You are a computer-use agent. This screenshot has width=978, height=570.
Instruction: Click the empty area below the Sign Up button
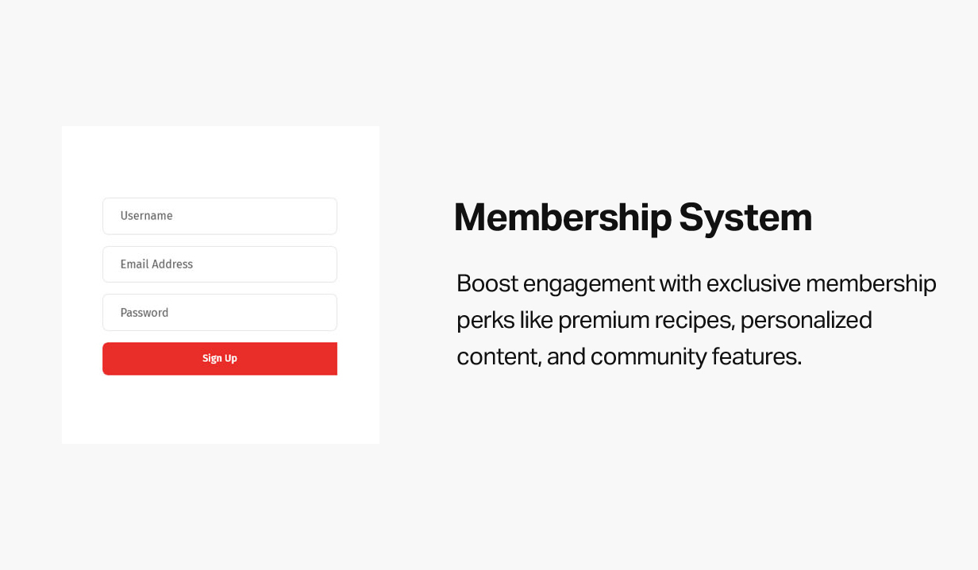pyautogui.click(x=220, y=409)
